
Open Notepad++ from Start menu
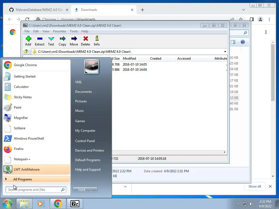(x=37, y=159)
